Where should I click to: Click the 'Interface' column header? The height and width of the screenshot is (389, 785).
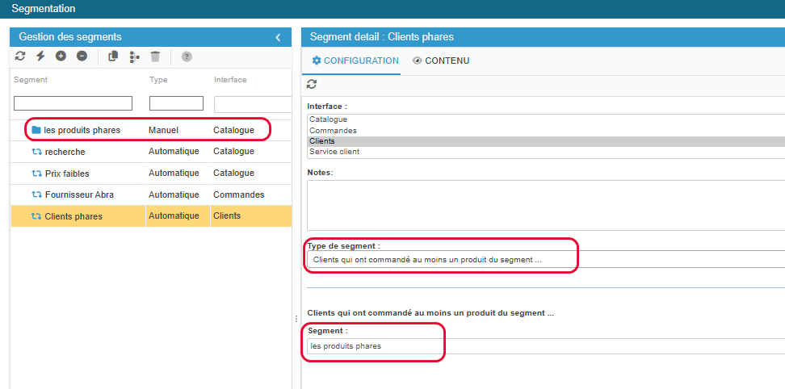230,80
